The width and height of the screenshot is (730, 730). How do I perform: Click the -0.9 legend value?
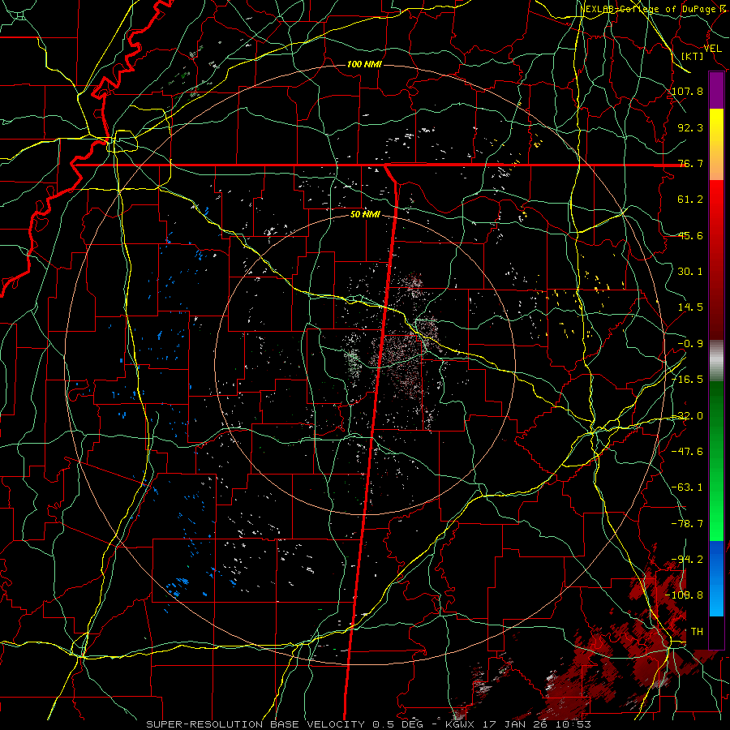coord(690,344)
